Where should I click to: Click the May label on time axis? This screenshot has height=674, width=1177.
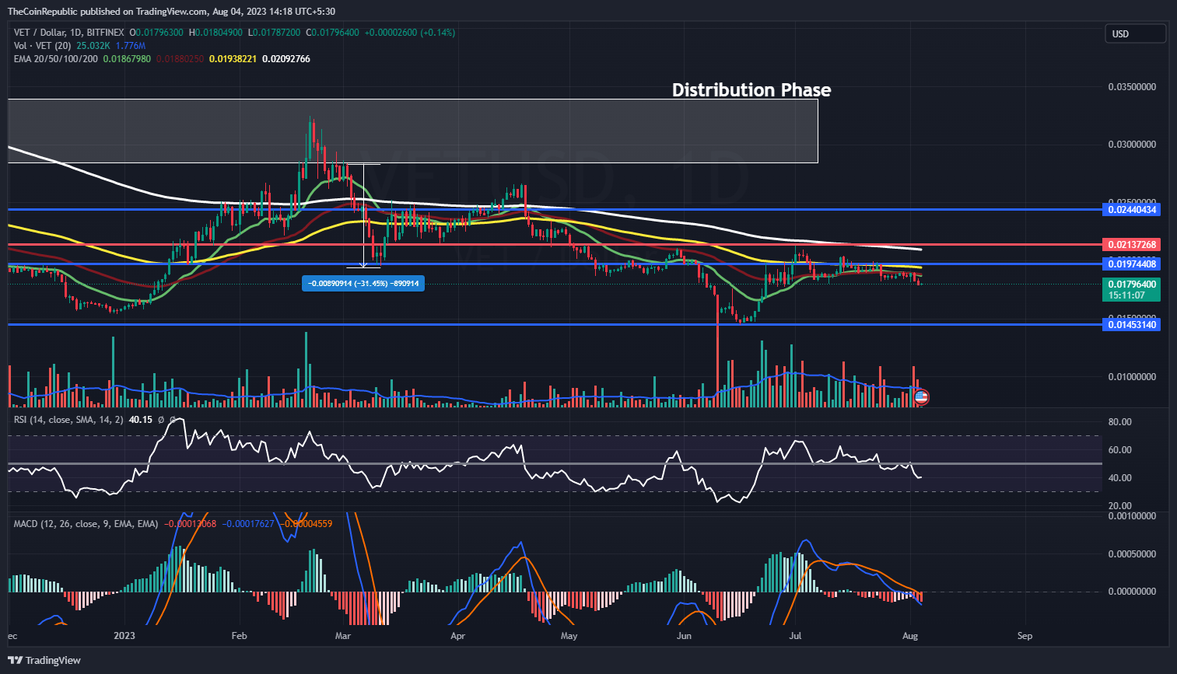(x=569, y=636)
